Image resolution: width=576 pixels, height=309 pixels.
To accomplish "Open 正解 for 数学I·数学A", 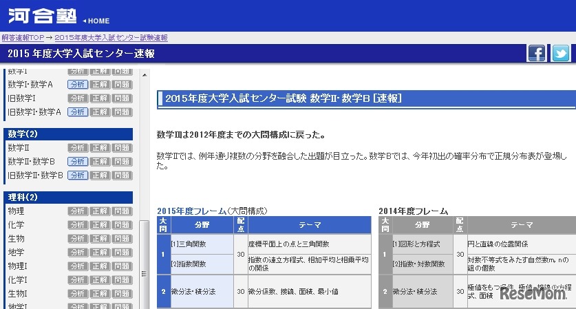I will [x=100, y=85].
